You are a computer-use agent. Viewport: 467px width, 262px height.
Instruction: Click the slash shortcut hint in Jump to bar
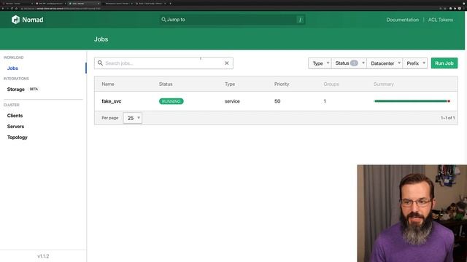click(300, 20)
